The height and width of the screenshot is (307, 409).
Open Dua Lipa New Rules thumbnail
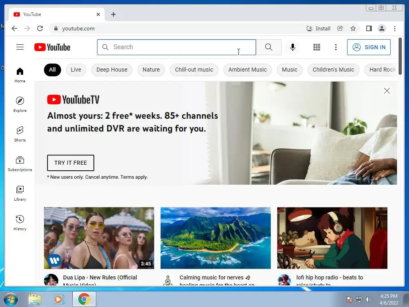tap(99, 238)
